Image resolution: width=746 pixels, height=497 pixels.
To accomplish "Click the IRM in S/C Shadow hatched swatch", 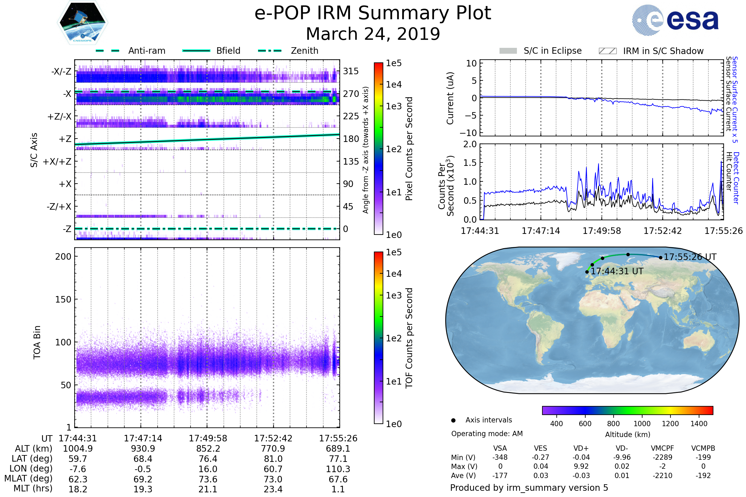I will click(607, 51).
